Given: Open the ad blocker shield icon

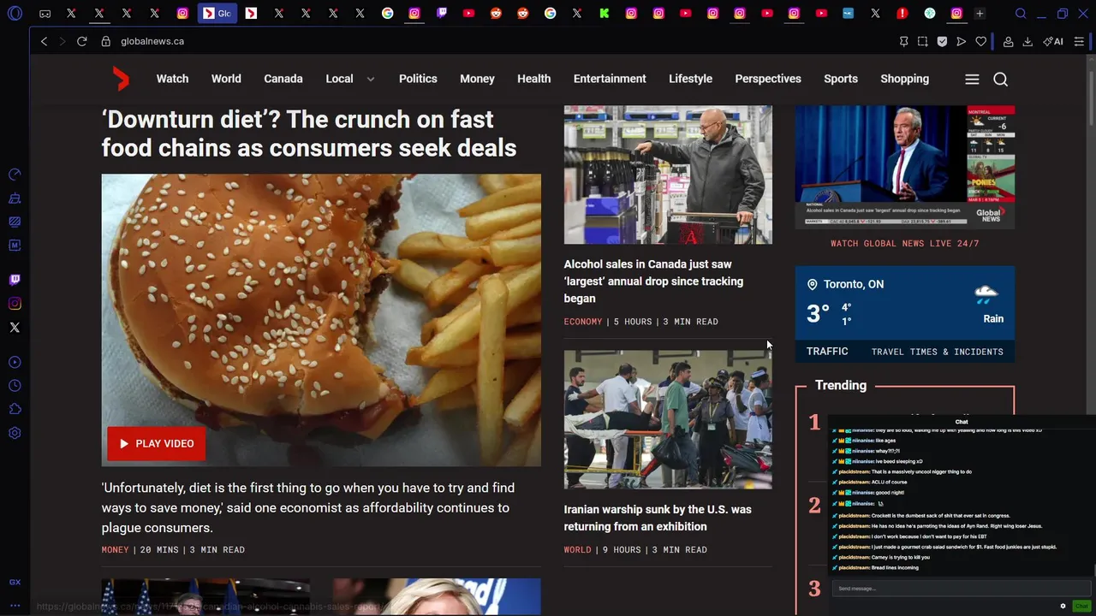Looking at the screenshot, I should 942,41.
